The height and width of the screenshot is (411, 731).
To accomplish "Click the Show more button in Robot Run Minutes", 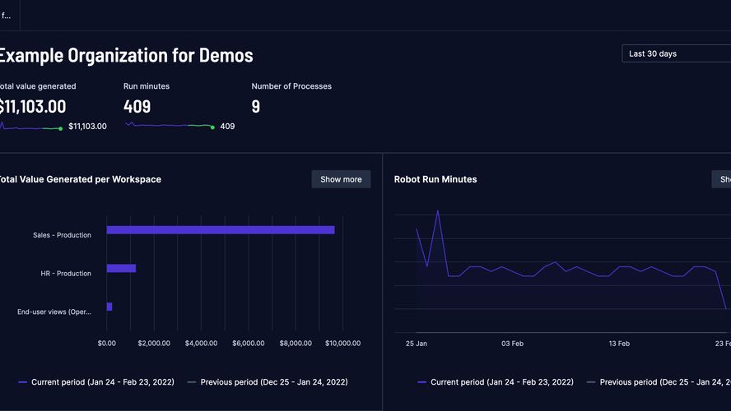I will pos(723,179).
